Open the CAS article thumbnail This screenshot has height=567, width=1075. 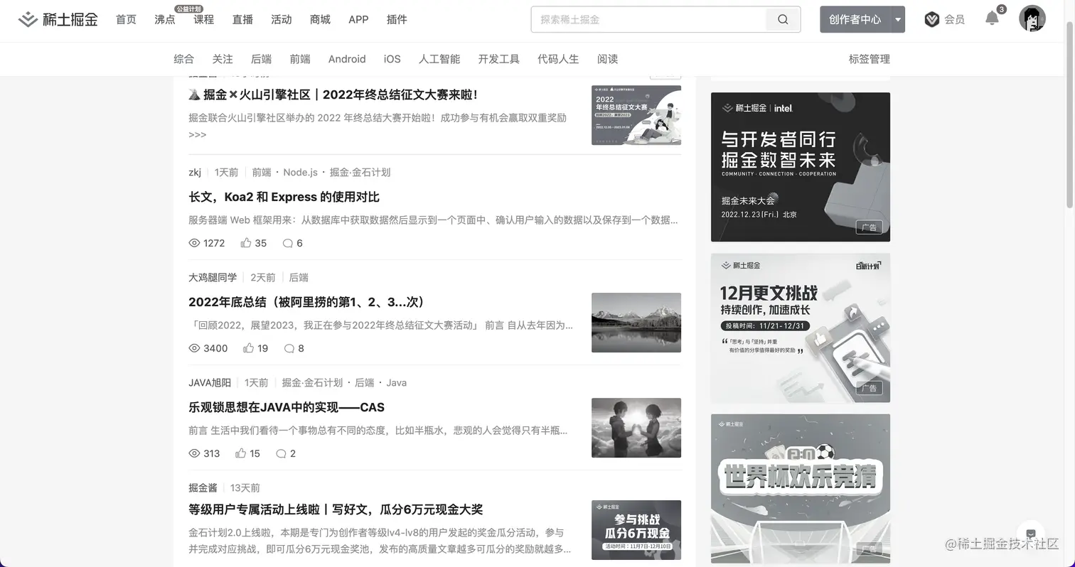coord(636,428)
